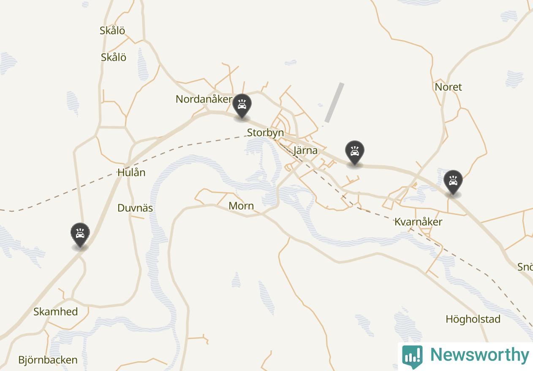
Task: Click the Newsworthy logo icon
Action: coord(412,357)
